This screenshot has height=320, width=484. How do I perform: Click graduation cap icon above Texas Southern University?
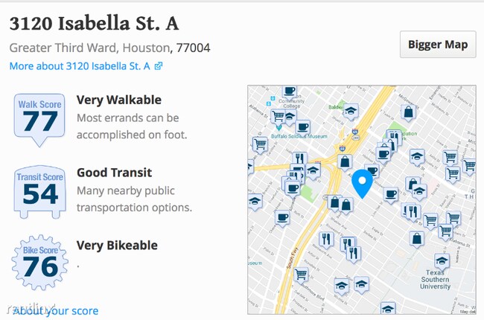tap(442, 260)
